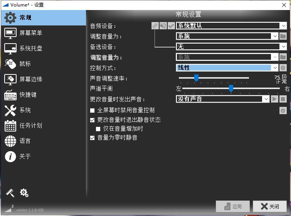Stop the volume change sound preview

[x=283, y=99]
